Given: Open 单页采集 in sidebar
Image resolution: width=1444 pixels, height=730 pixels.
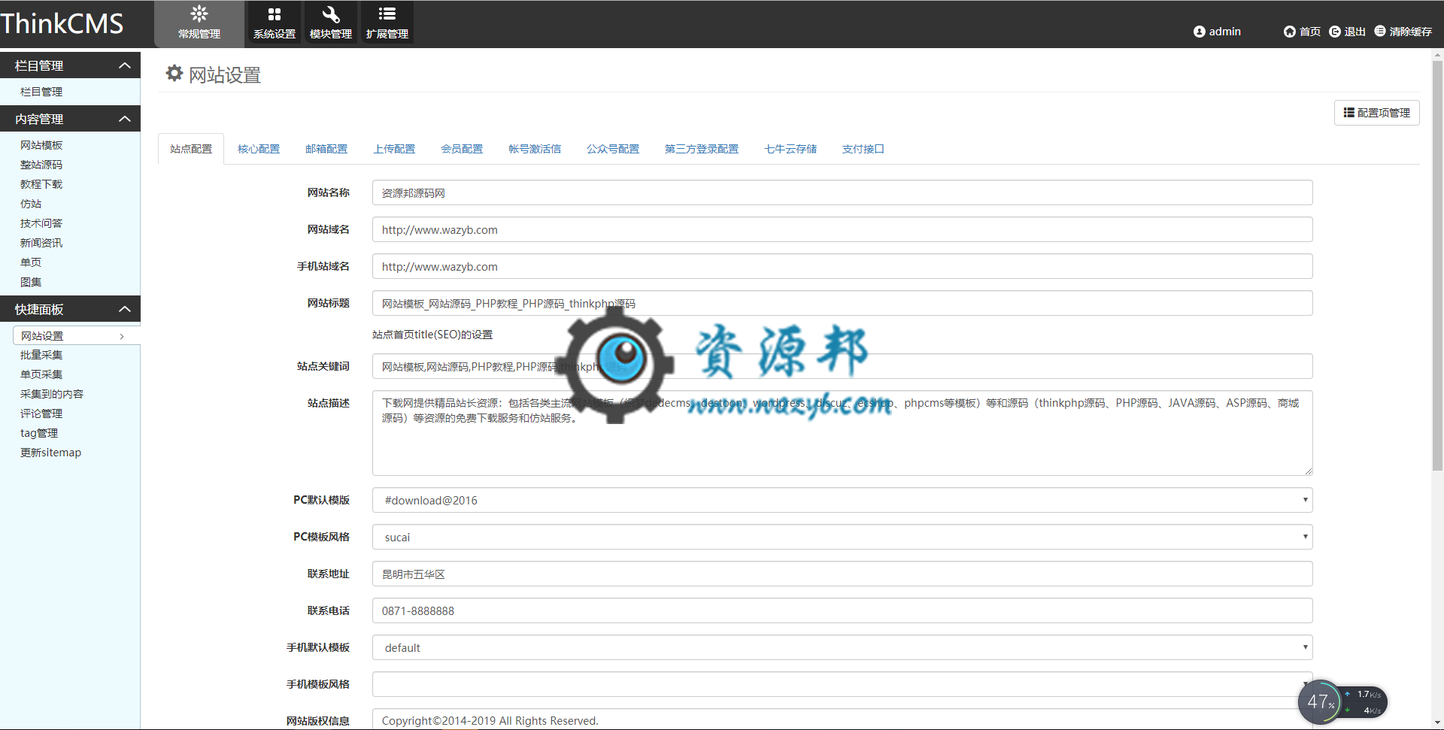Looking at the screenshot, I should click(x=41, y=374).
